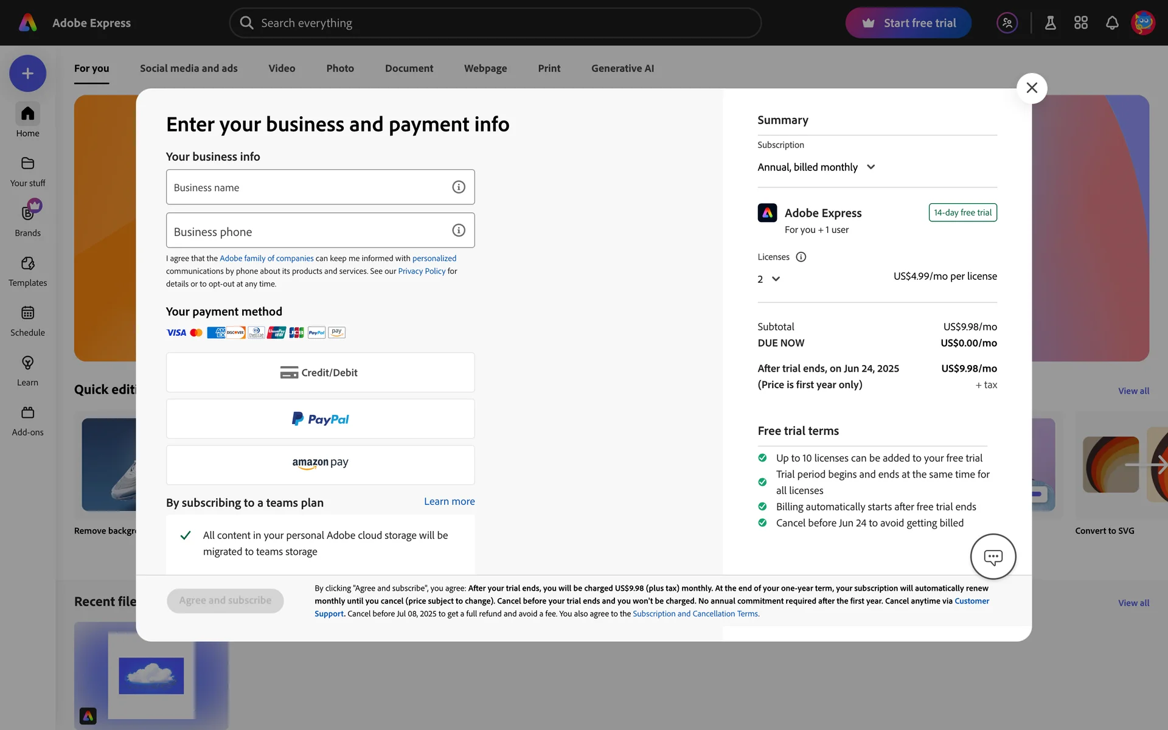The image size is (1168, 730).
Task: Choose PayPal as payment method
Action: pyautogui.click(x=320, y=419)
